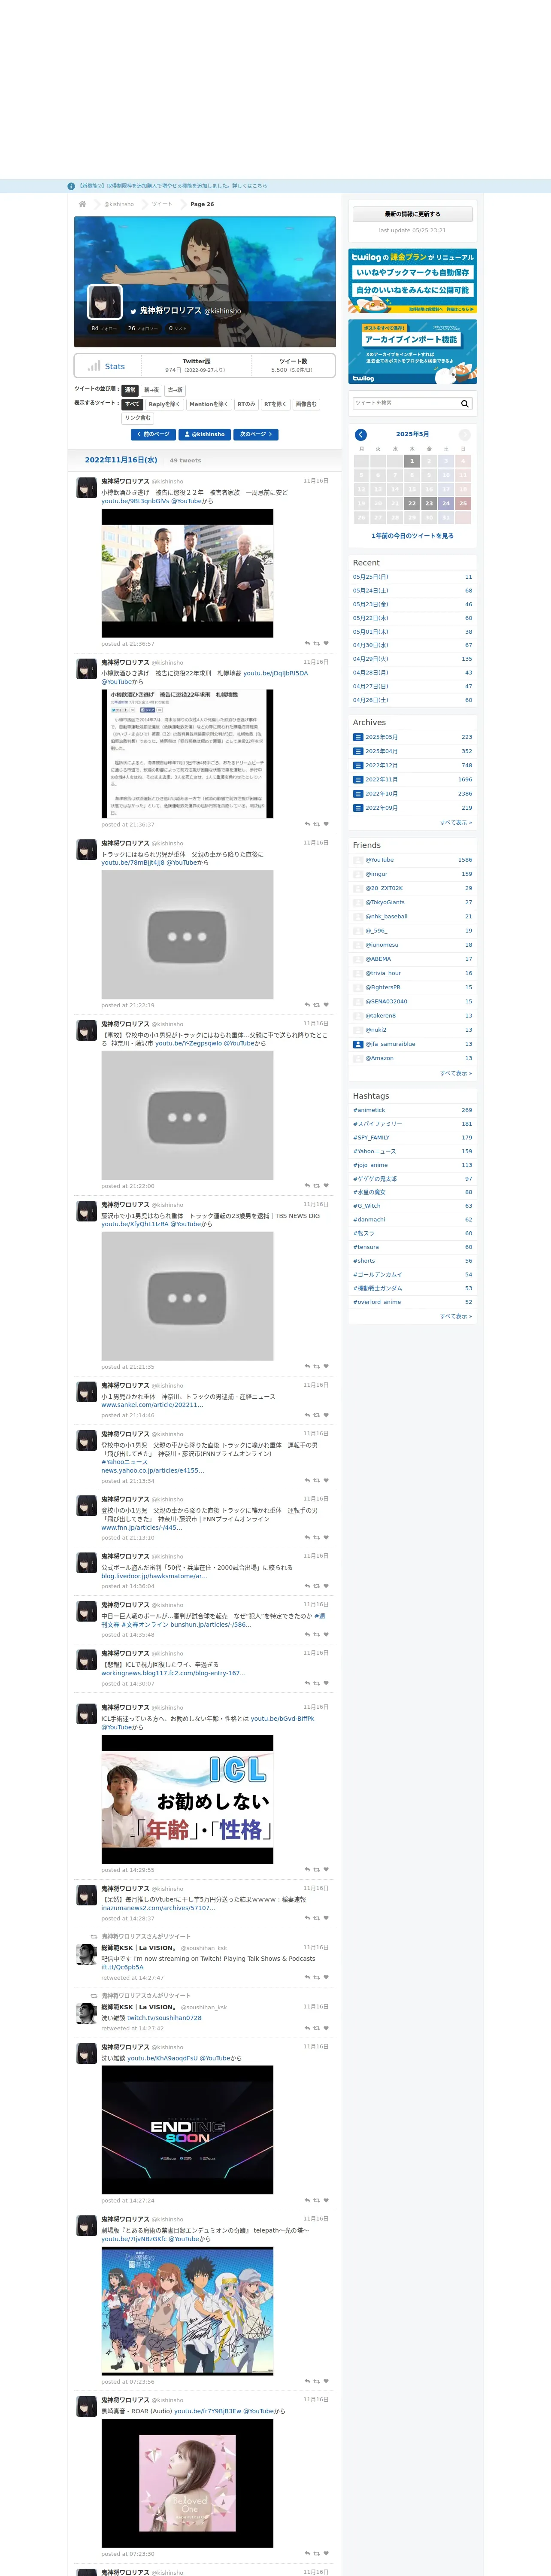Open the アーカイブインポート機能 banner

412,352
